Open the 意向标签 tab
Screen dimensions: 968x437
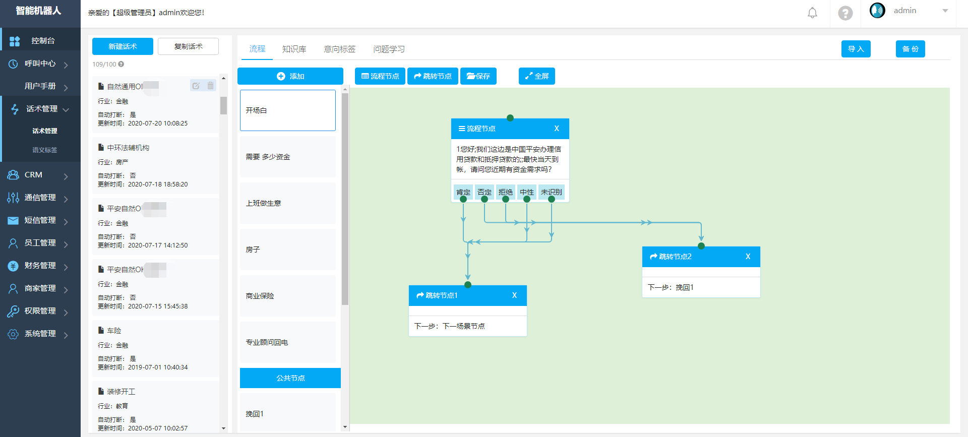(339, 49)
